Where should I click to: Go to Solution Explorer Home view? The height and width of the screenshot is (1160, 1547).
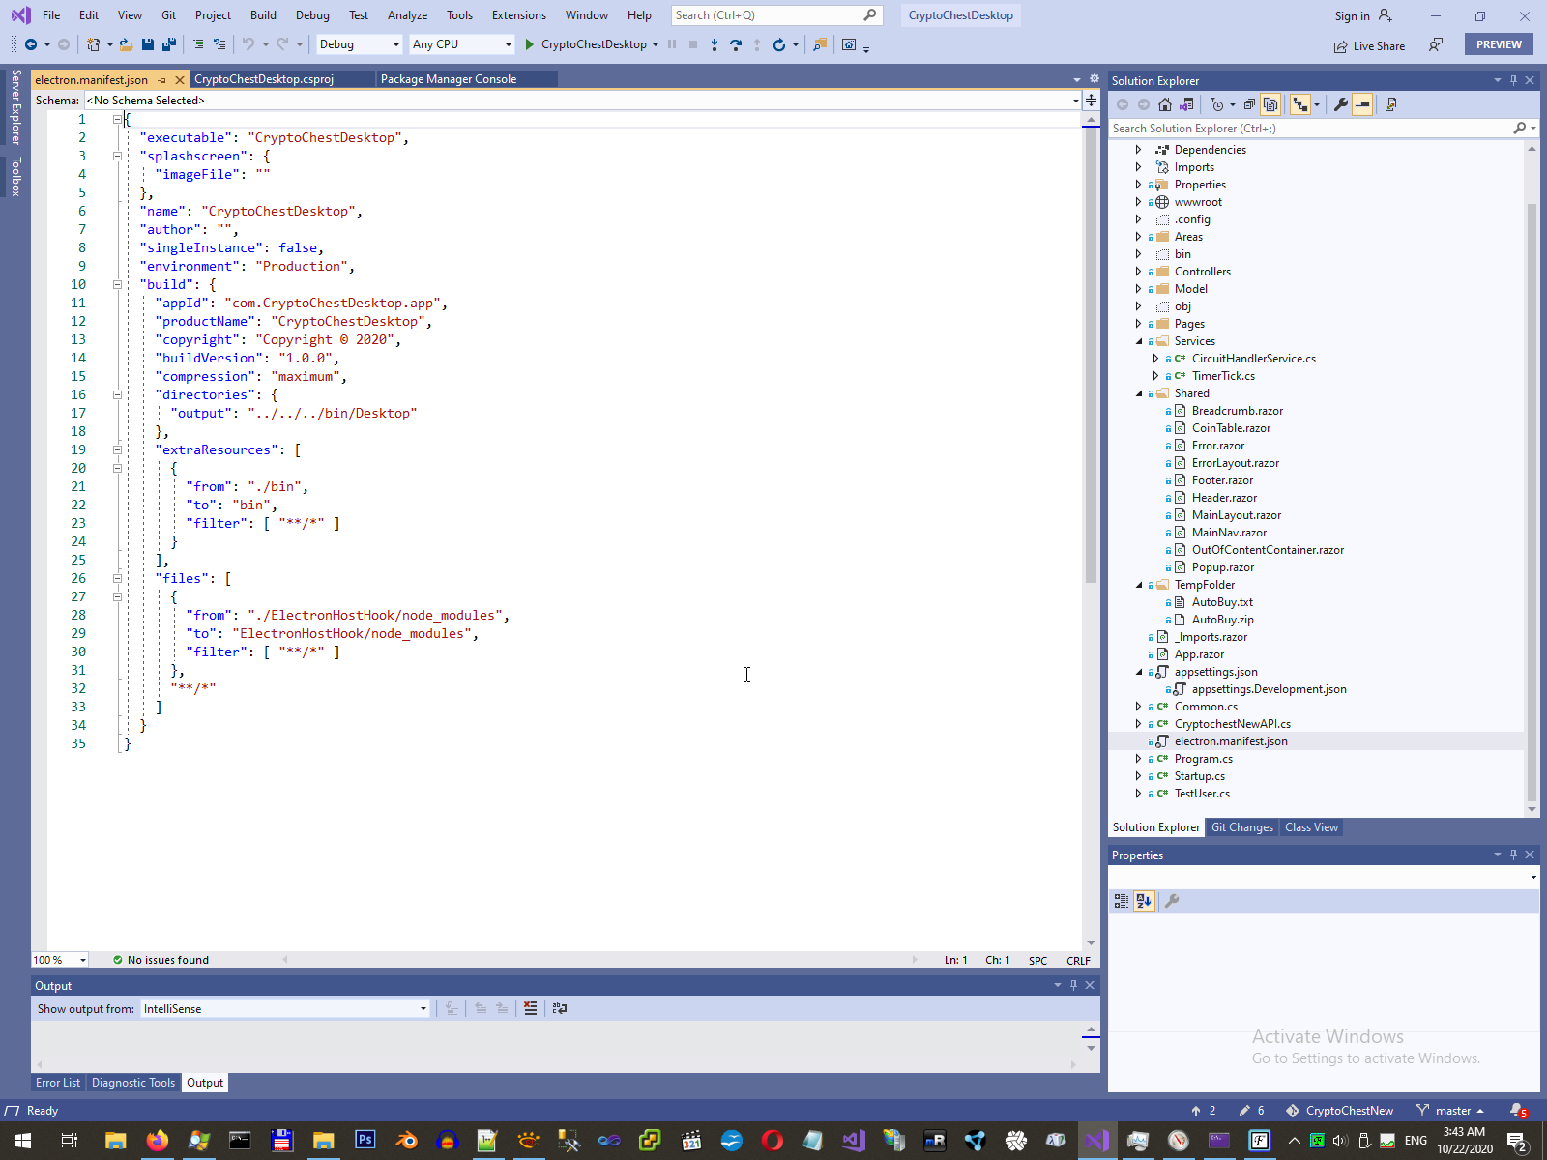pyautogui.click(x=1165, y=104)
